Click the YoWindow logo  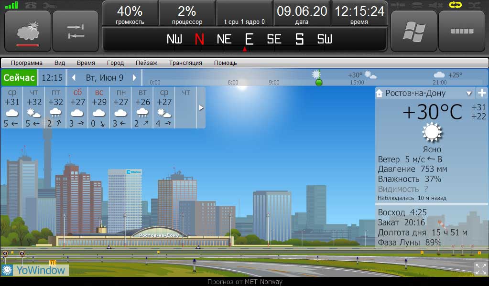click(34, 270)
